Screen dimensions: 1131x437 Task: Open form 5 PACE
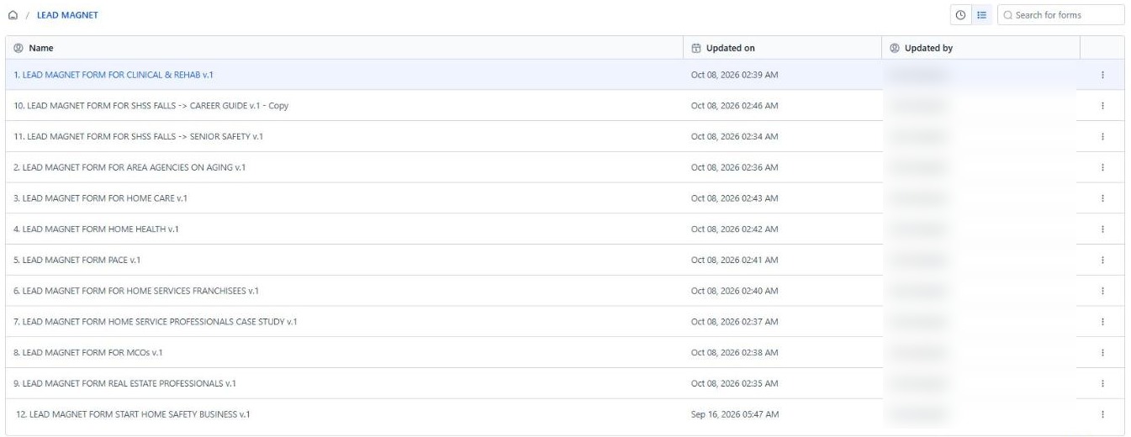pyautogui.click(x=77, y=260)
